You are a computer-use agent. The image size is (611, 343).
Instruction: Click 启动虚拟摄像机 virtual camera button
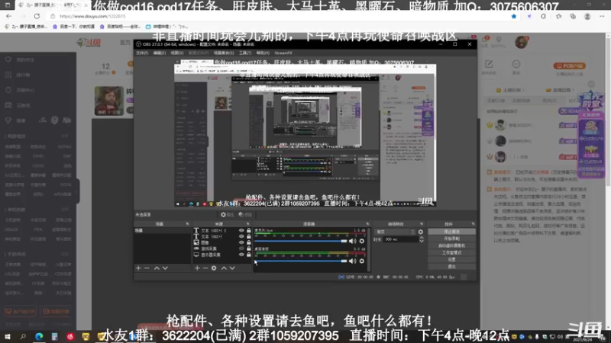(451, 245)
